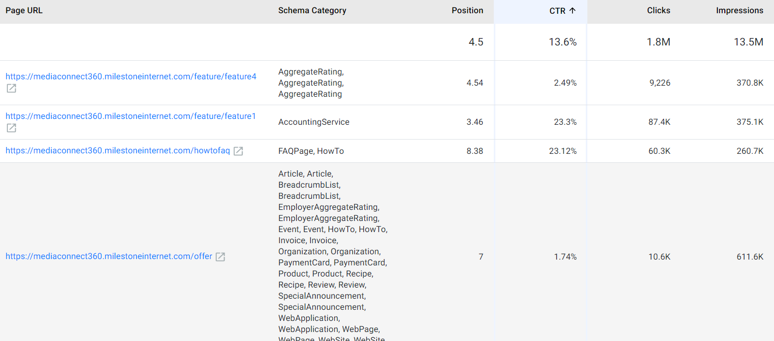Screen dimensions: 774x341
Task: Select impressions value 375.1K
Action: tap(750, 122)
